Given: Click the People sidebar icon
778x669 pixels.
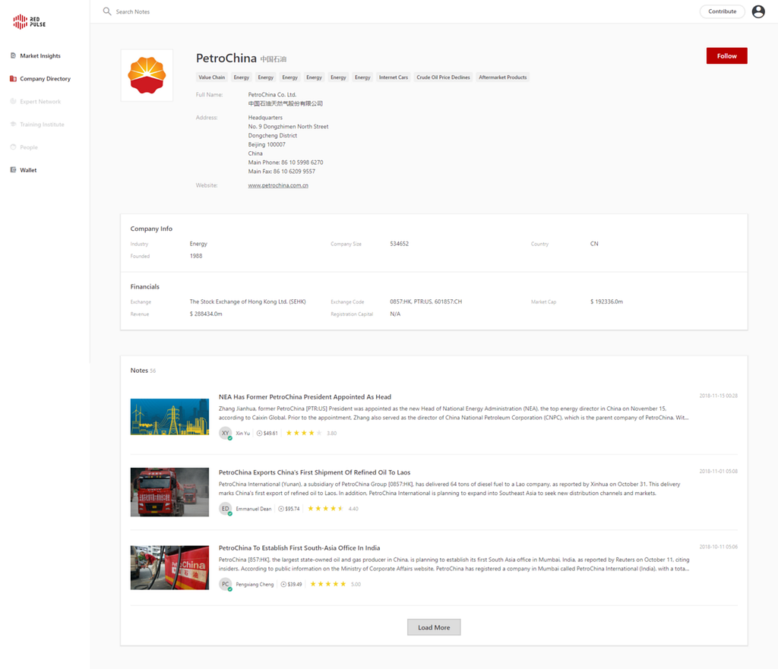Looking at the screenshot, I should [14, 147].
